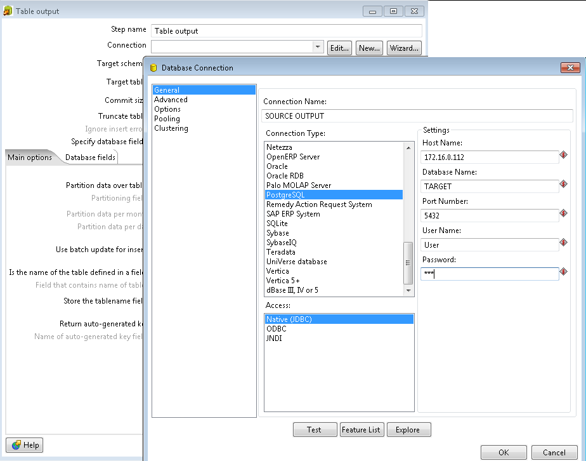Insert a variable into the Database Name field
586x461 pixels.
[x=564, y=183]
